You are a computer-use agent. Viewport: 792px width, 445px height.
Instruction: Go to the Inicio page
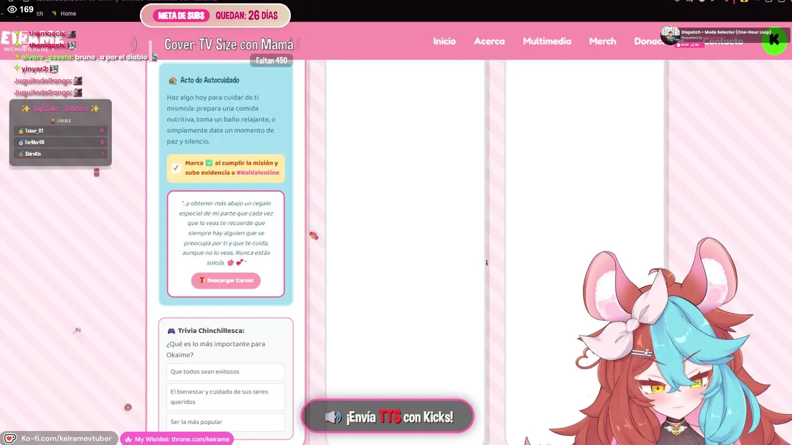(444, 41)
